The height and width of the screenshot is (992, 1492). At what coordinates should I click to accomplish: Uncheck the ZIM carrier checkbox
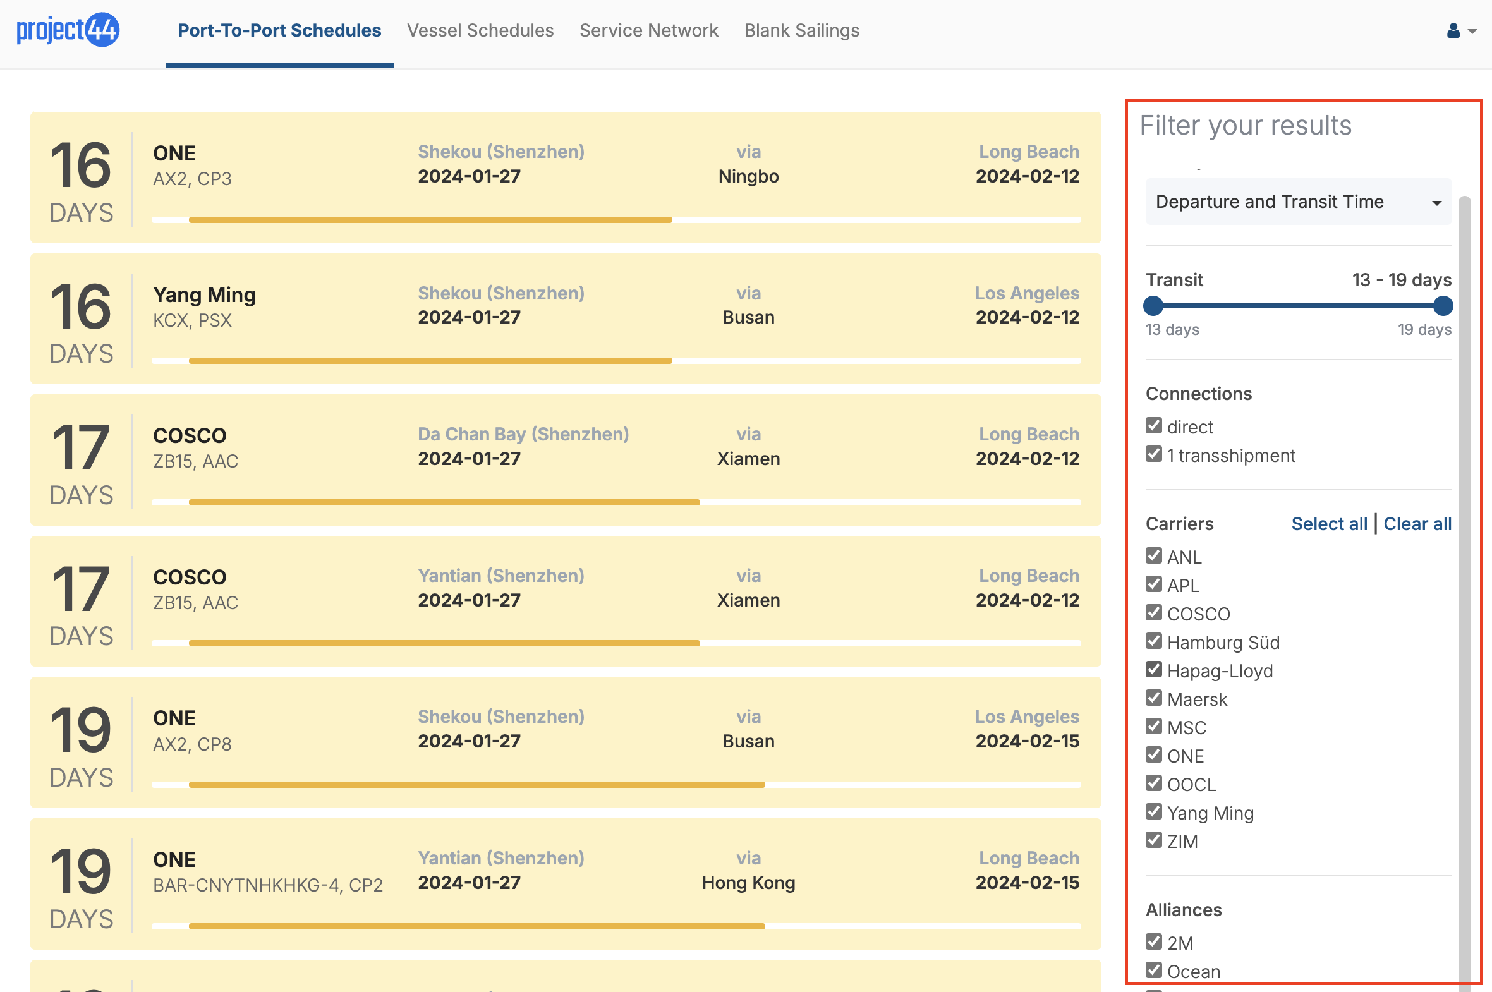click(1153, 841)
